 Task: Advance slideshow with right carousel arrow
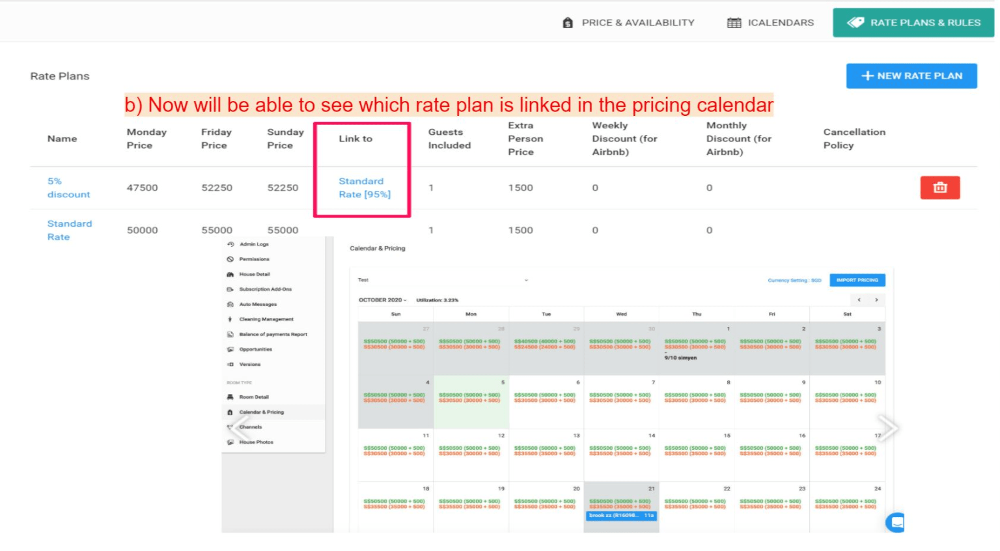coord(887,428)
